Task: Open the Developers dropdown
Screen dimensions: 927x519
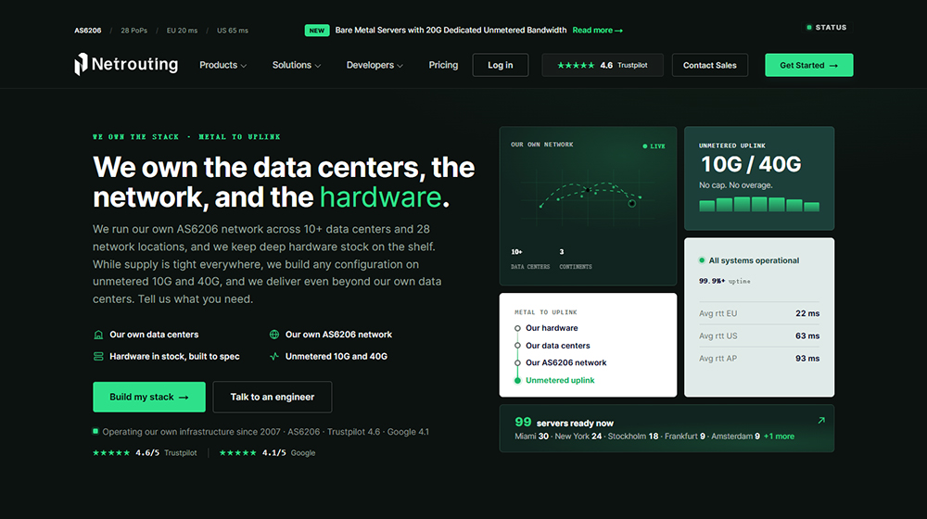Action: [375, 65]
